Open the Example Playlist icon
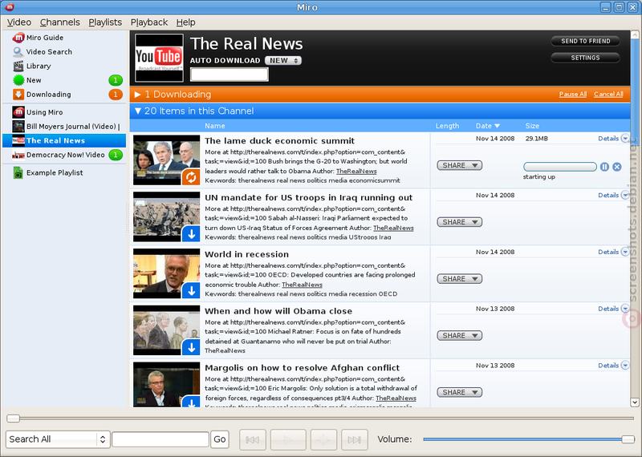The width and height of the screenshot is (642, 457). point(18,172)
